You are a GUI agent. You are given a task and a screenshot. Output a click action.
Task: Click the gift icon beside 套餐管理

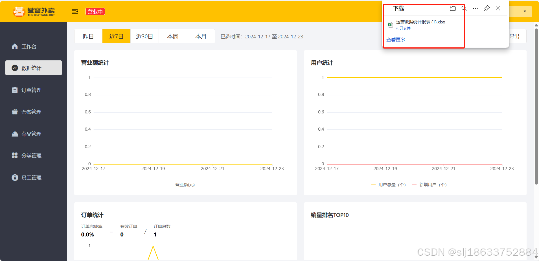coord(15,112)
